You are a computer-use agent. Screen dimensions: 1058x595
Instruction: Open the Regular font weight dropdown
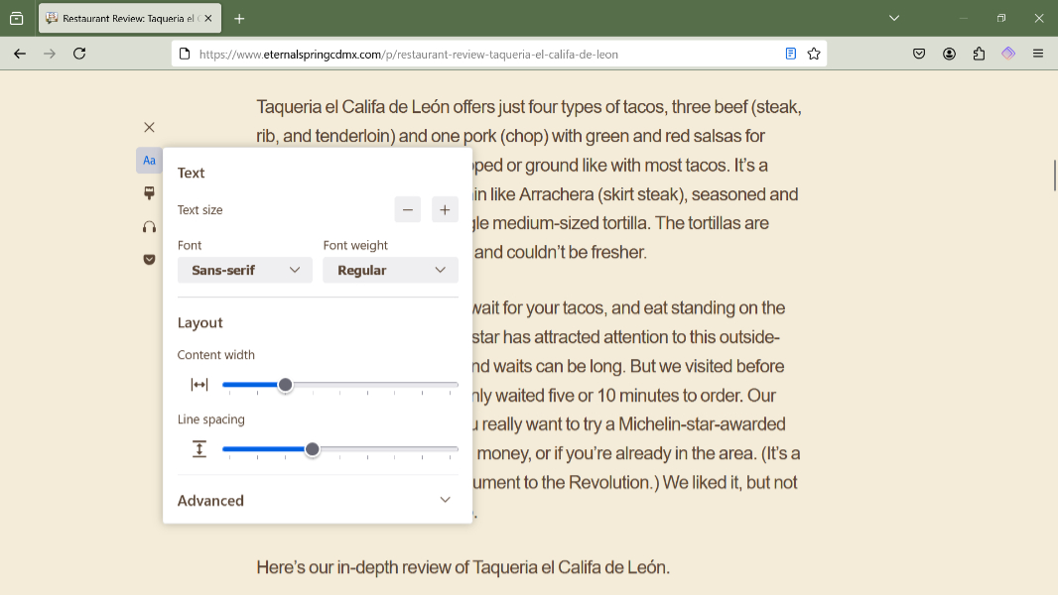click(390, 270)
